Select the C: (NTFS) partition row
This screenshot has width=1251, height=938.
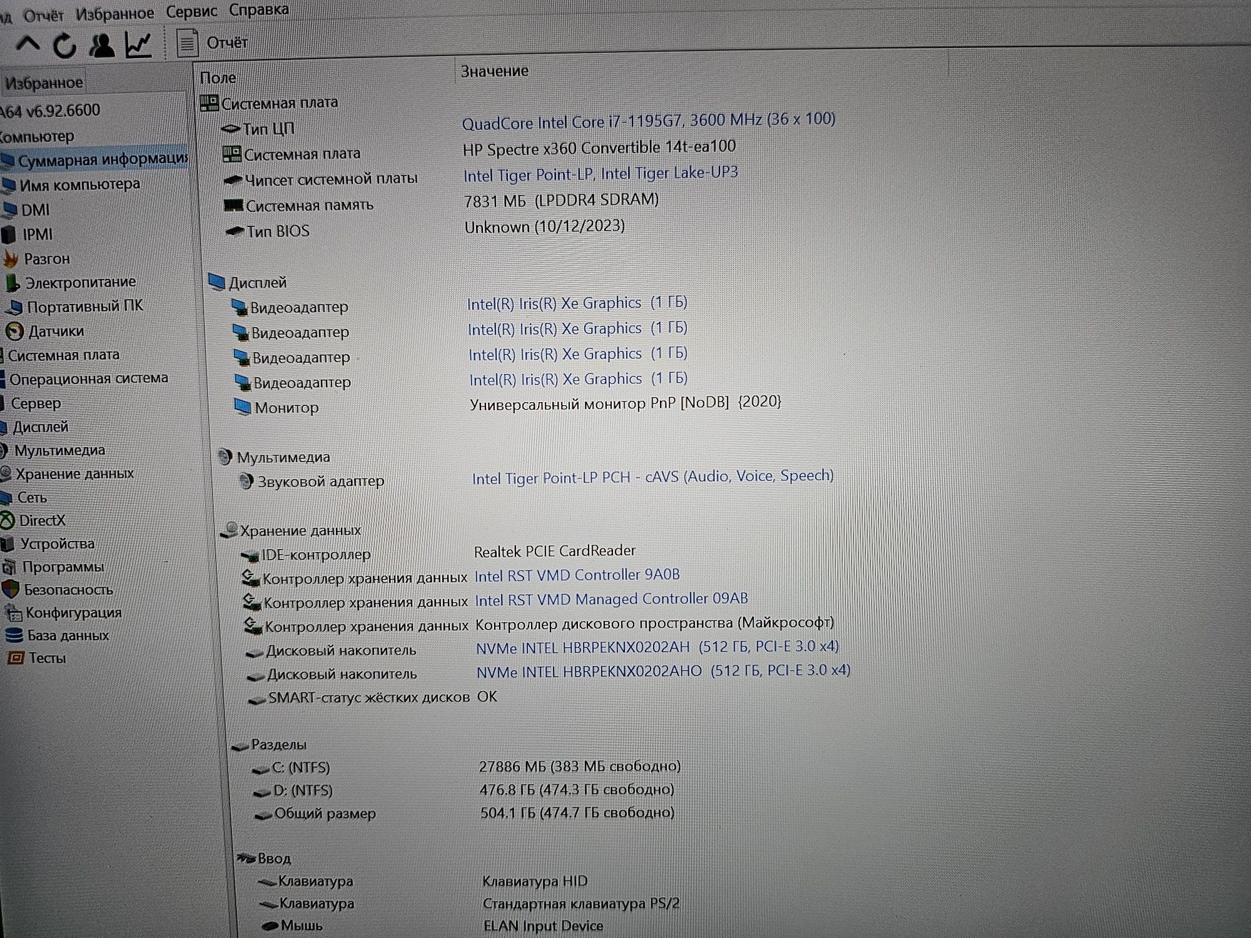[466, 767]
